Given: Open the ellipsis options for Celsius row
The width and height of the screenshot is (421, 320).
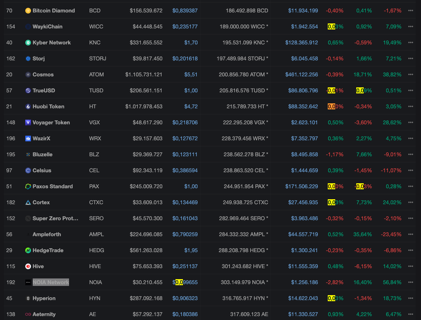Looking at the screenshot, I should click(x=411, y=170).
